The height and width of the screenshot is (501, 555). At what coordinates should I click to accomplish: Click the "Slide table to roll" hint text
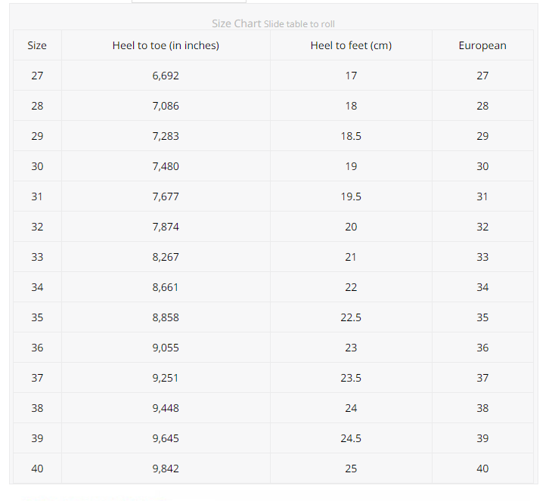click(x=299, y=24)
